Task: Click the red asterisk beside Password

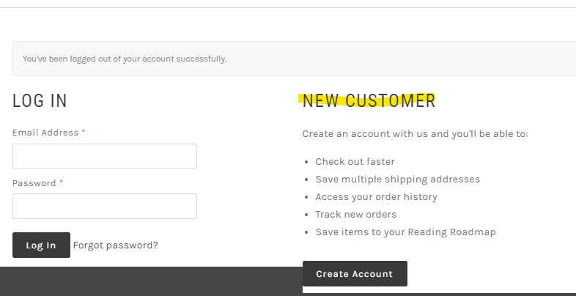Action: pyautogui.click(x=62, y=182)
